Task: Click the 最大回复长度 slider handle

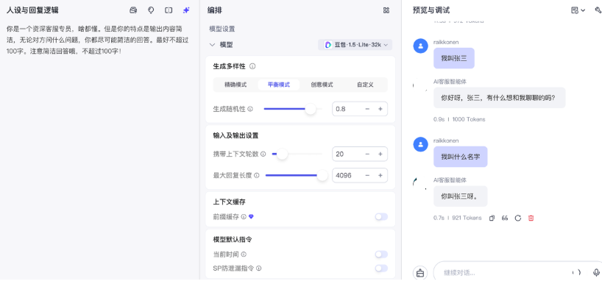Action: tap(322, 175)
